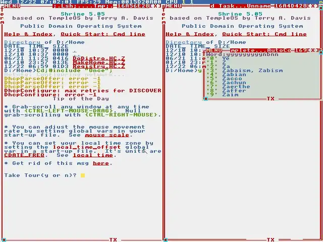The image size is (323, 242).
Task: Follow the local_time_offset link
Action: tap(87, 147)
